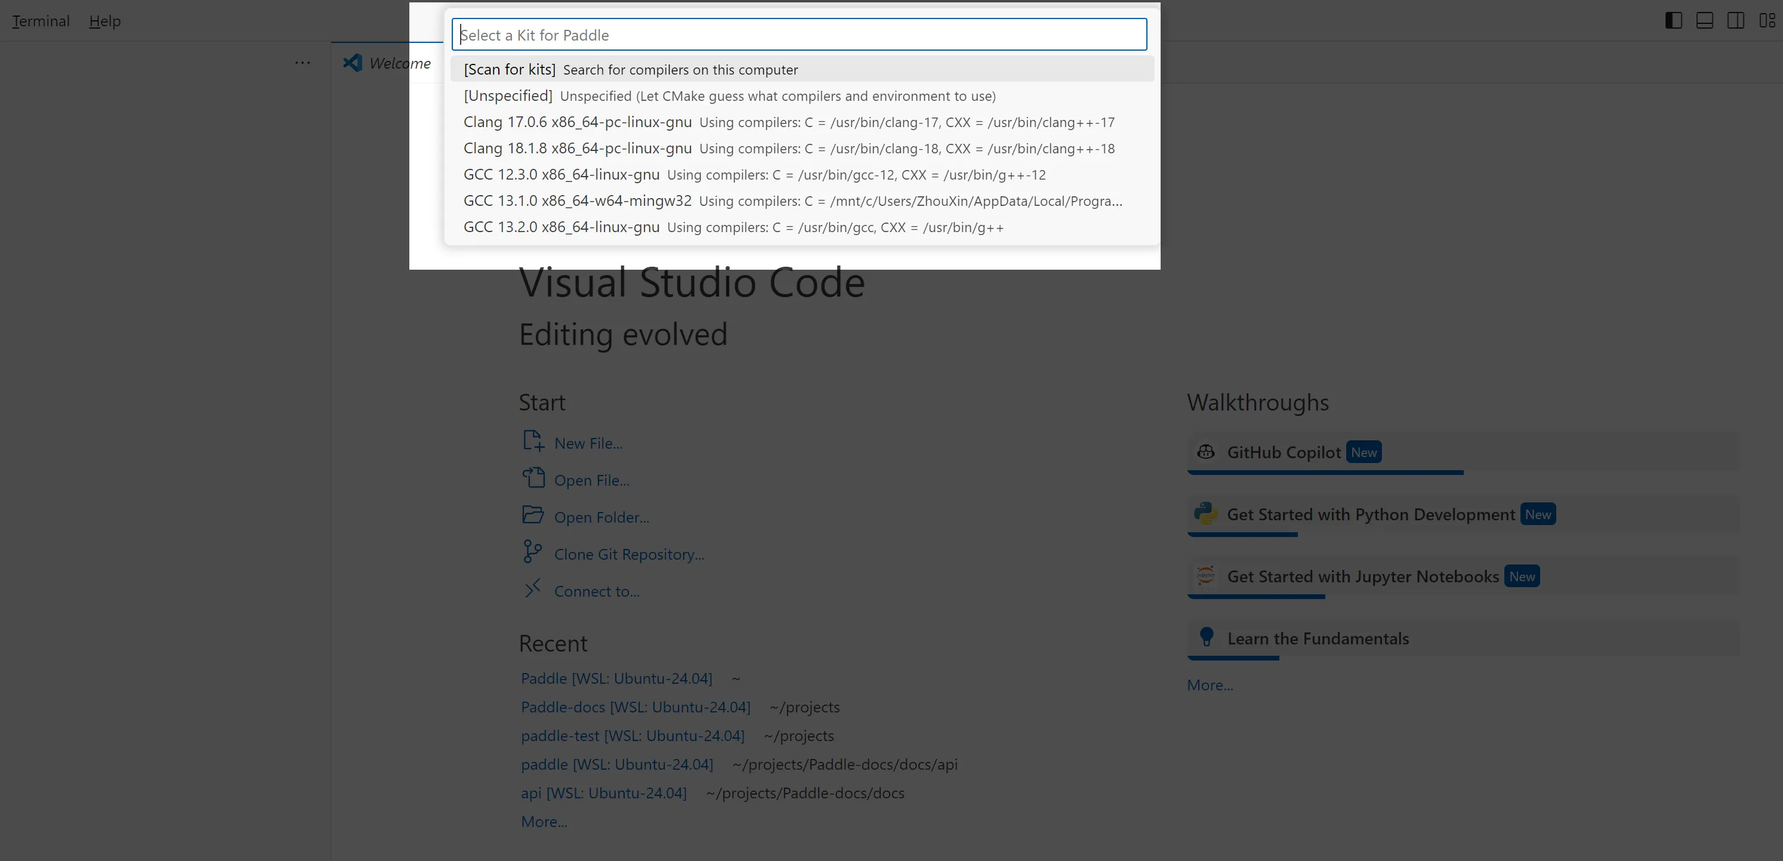
Task: Click the New badge next to GitHub Copilot
Action: (x=1364, y=452)
